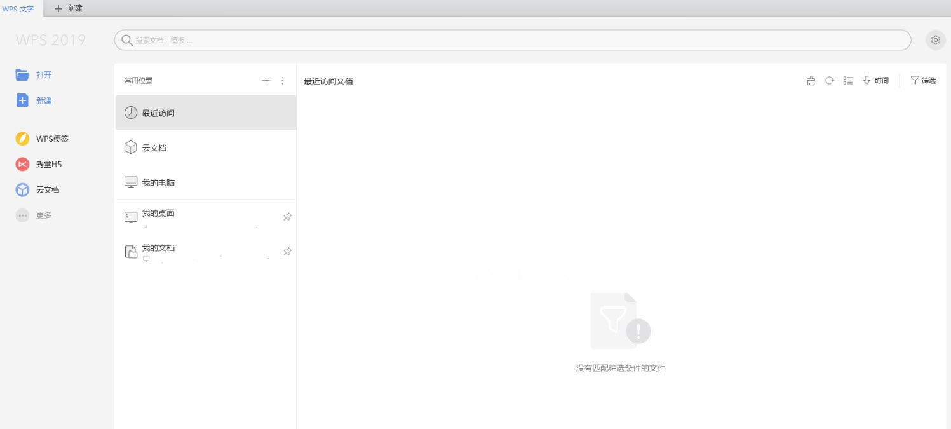Open the 筛选 filter menu
This screenshot has width=951, height=429.
[923, 81]
